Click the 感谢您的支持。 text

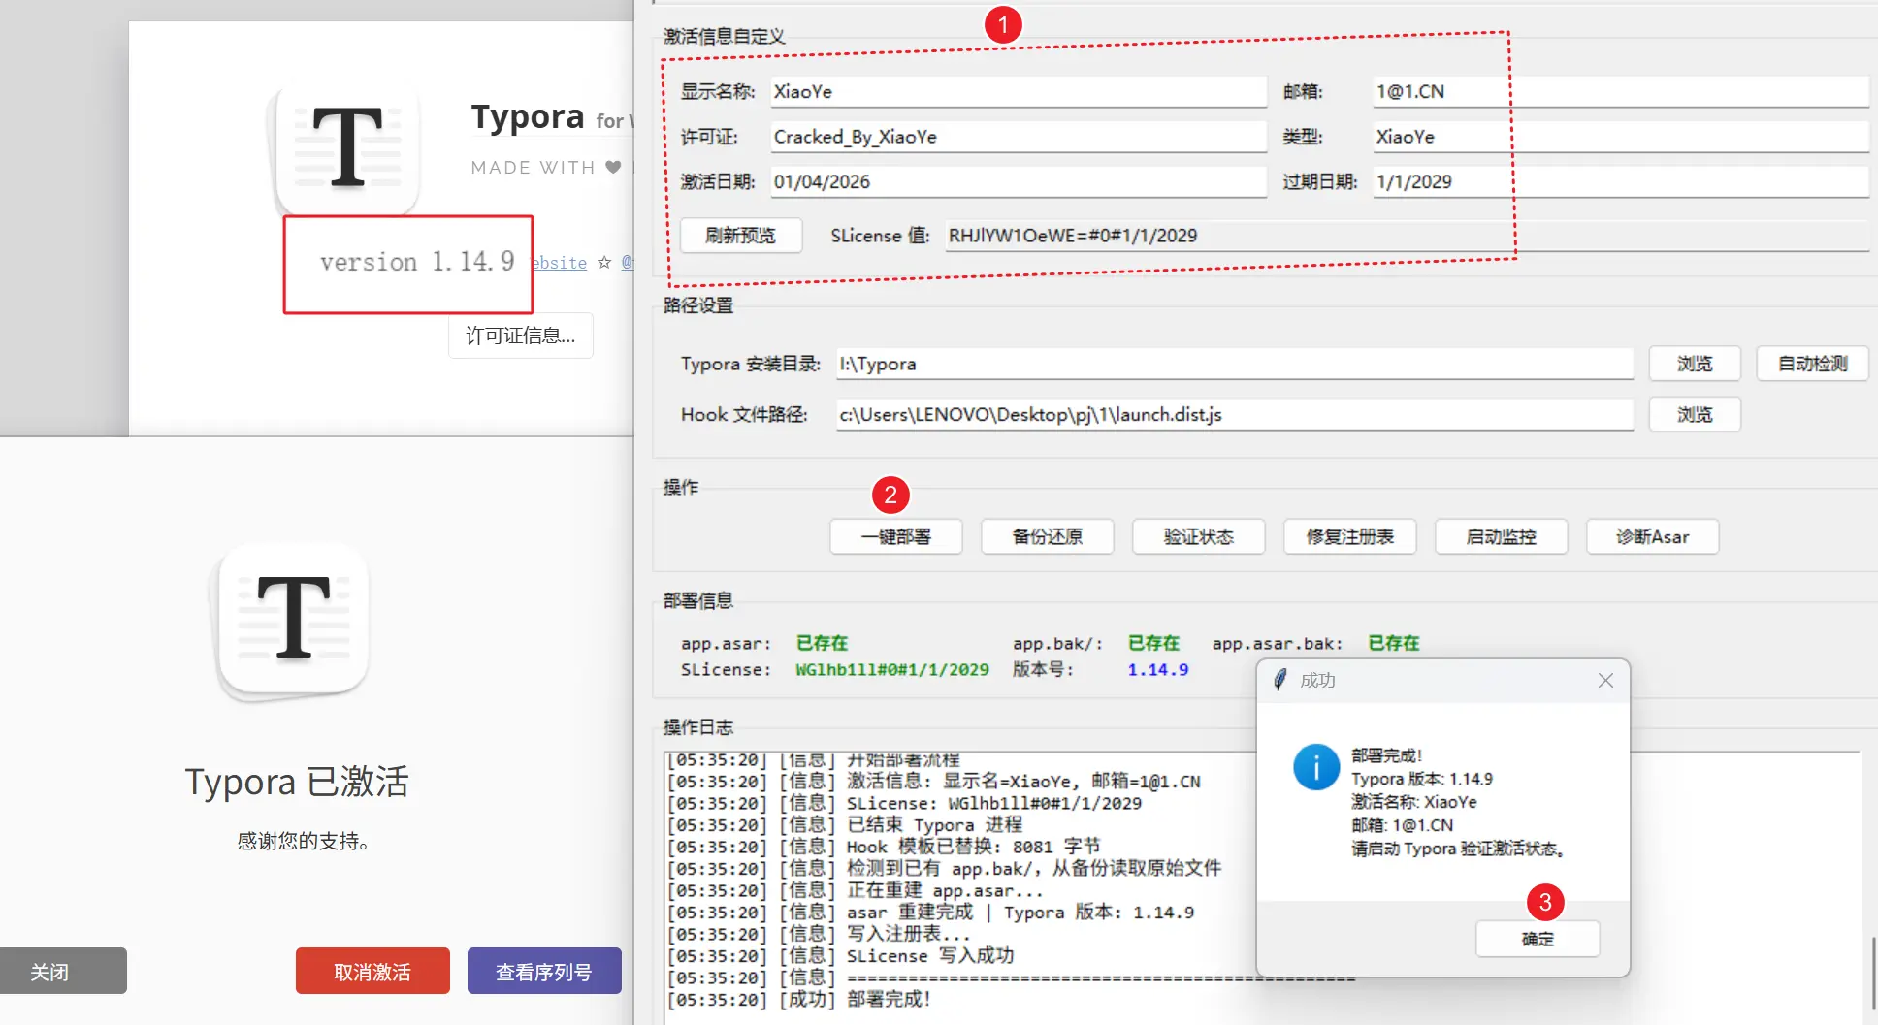click(304, 841)
